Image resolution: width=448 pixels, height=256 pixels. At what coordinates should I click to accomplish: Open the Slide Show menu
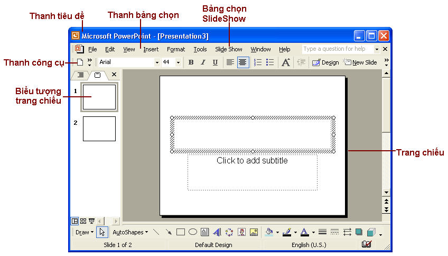coord(229,49)
